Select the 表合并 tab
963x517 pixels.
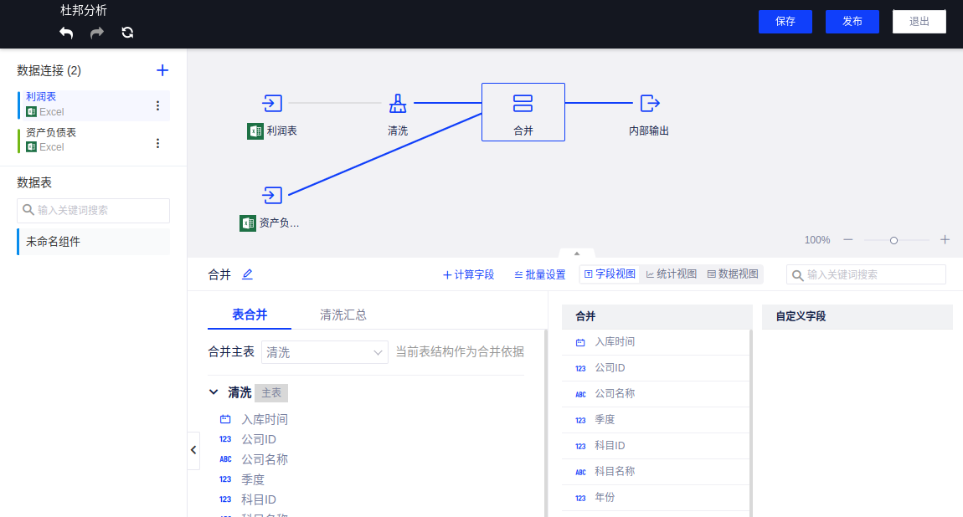coord(250,315)
